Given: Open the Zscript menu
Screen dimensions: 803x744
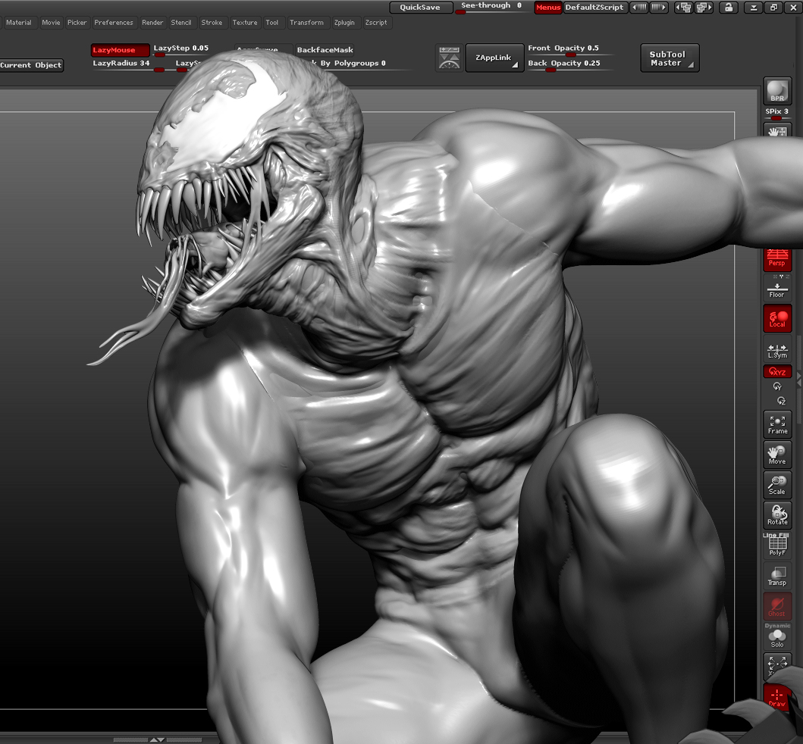Looking at the screenshot, I should coord(376,23).
